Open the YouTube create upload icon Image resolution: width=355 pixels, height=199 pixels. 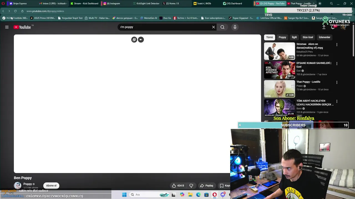tap(324, 27)
